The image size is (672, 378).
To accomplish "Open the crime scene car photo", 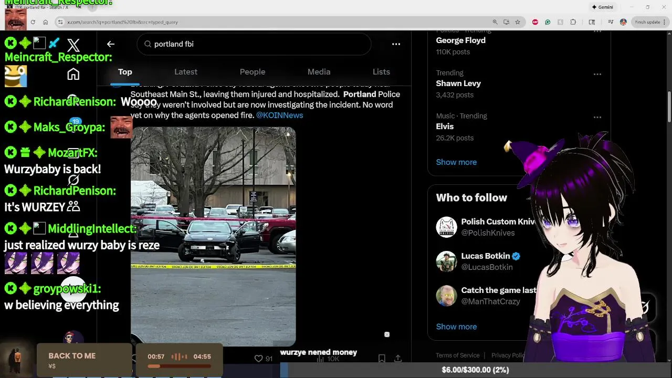I will coord(213,237).
